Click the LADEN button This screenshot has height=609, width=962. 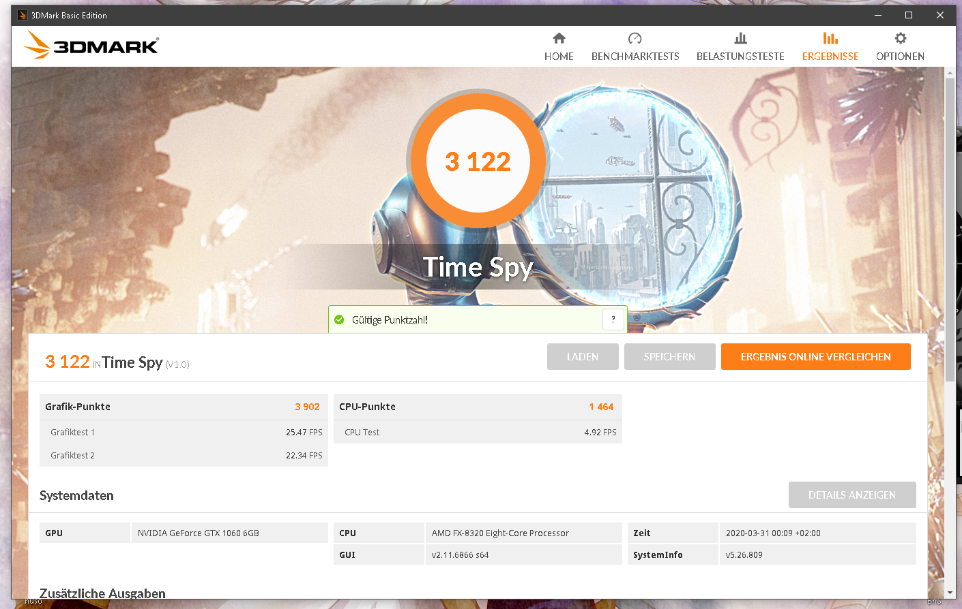[583, 356]
